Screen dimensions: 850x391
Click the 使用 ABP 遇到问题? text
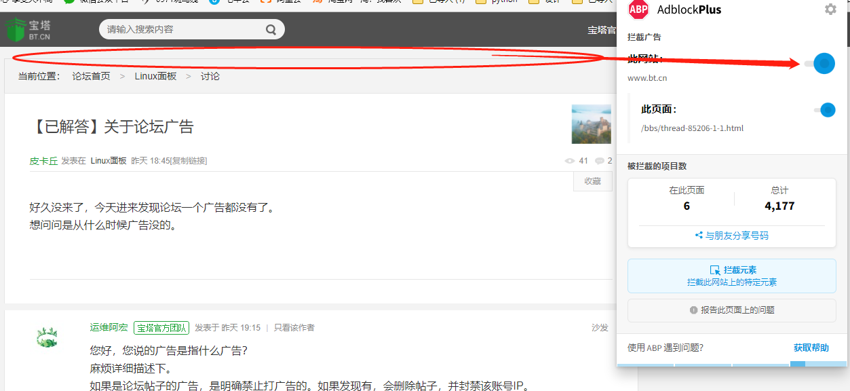pyautogui.click(x=665, y=348)
